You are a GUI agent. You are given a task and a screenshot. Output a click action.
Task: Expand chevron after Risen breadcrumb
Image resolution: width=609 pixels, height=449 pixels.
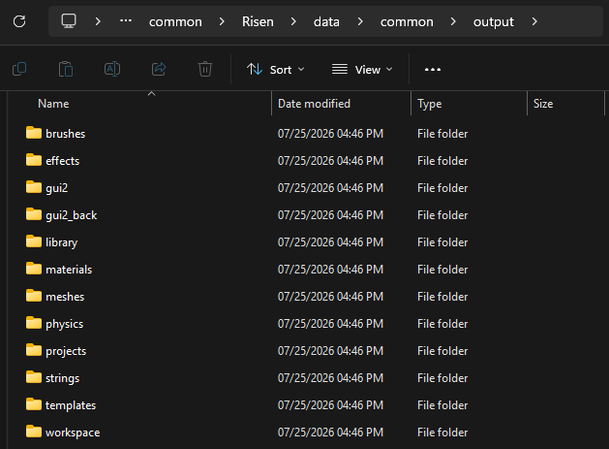click(x=293, y=21)
